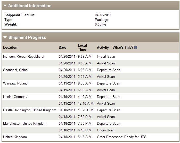Viewport: 180px width, 143px height.
Task: Select the Date column header
Action: point(62,47)
